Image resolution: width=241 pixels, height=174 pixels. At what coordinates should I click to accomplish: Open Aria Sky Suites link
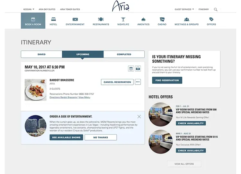(47, 9)
